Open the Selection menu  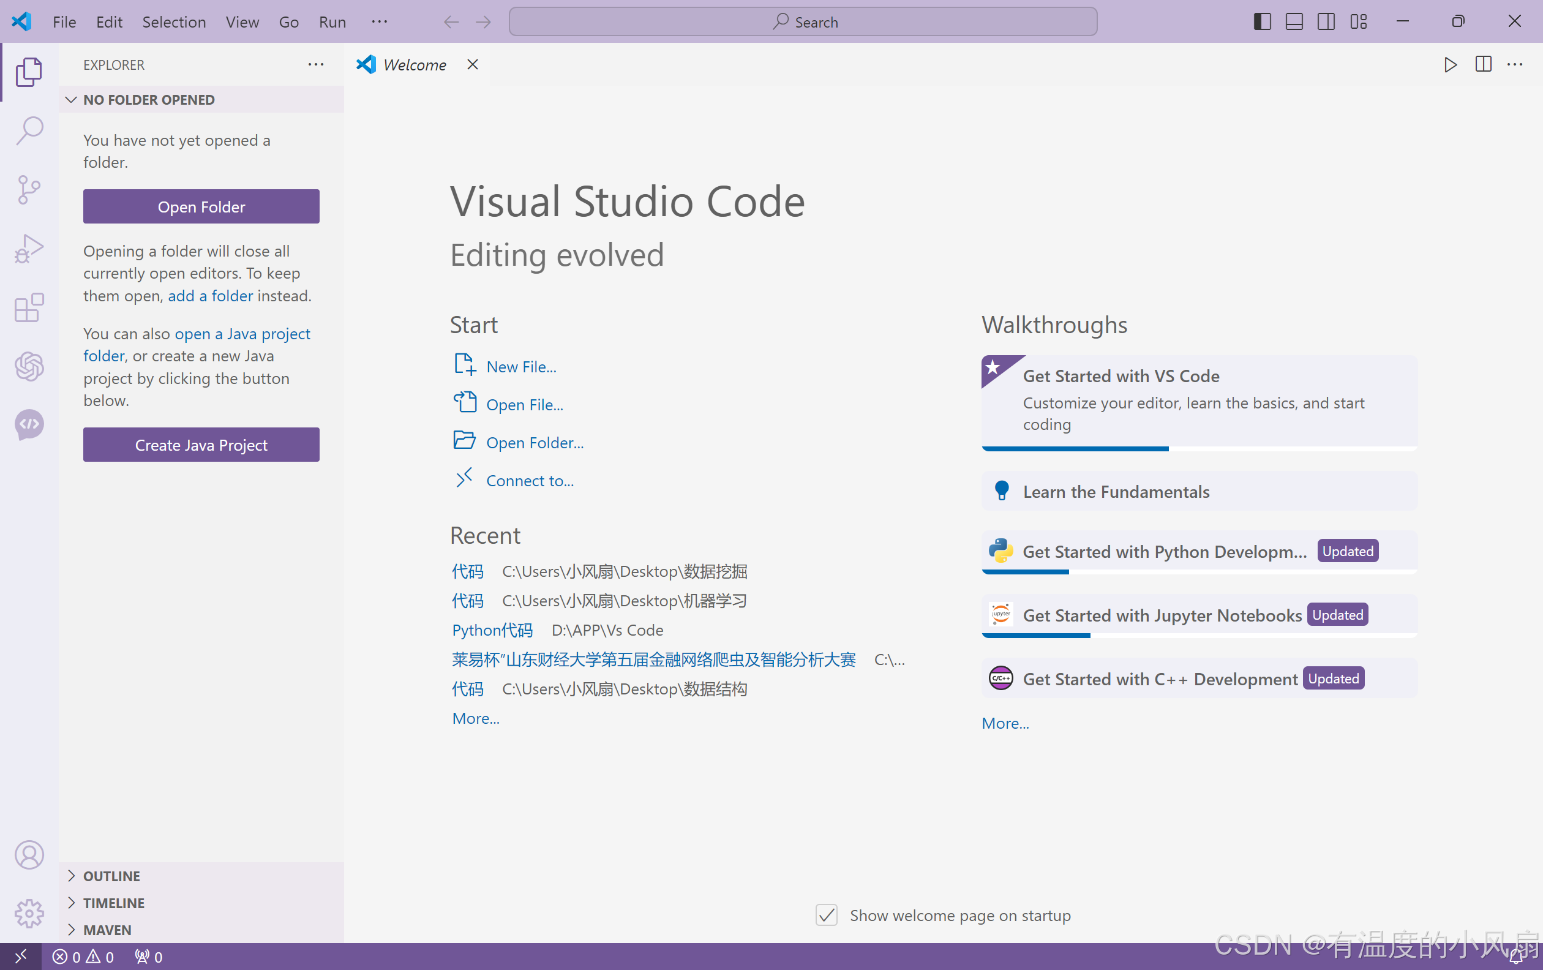[x=174, y=22]
